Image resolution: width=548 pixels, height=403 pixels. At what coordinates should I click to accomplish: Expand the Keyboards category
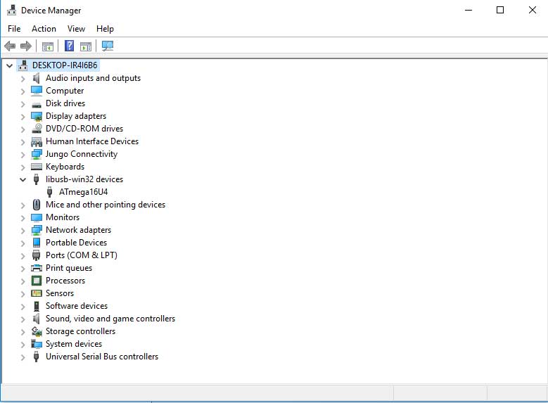(23, 167)
